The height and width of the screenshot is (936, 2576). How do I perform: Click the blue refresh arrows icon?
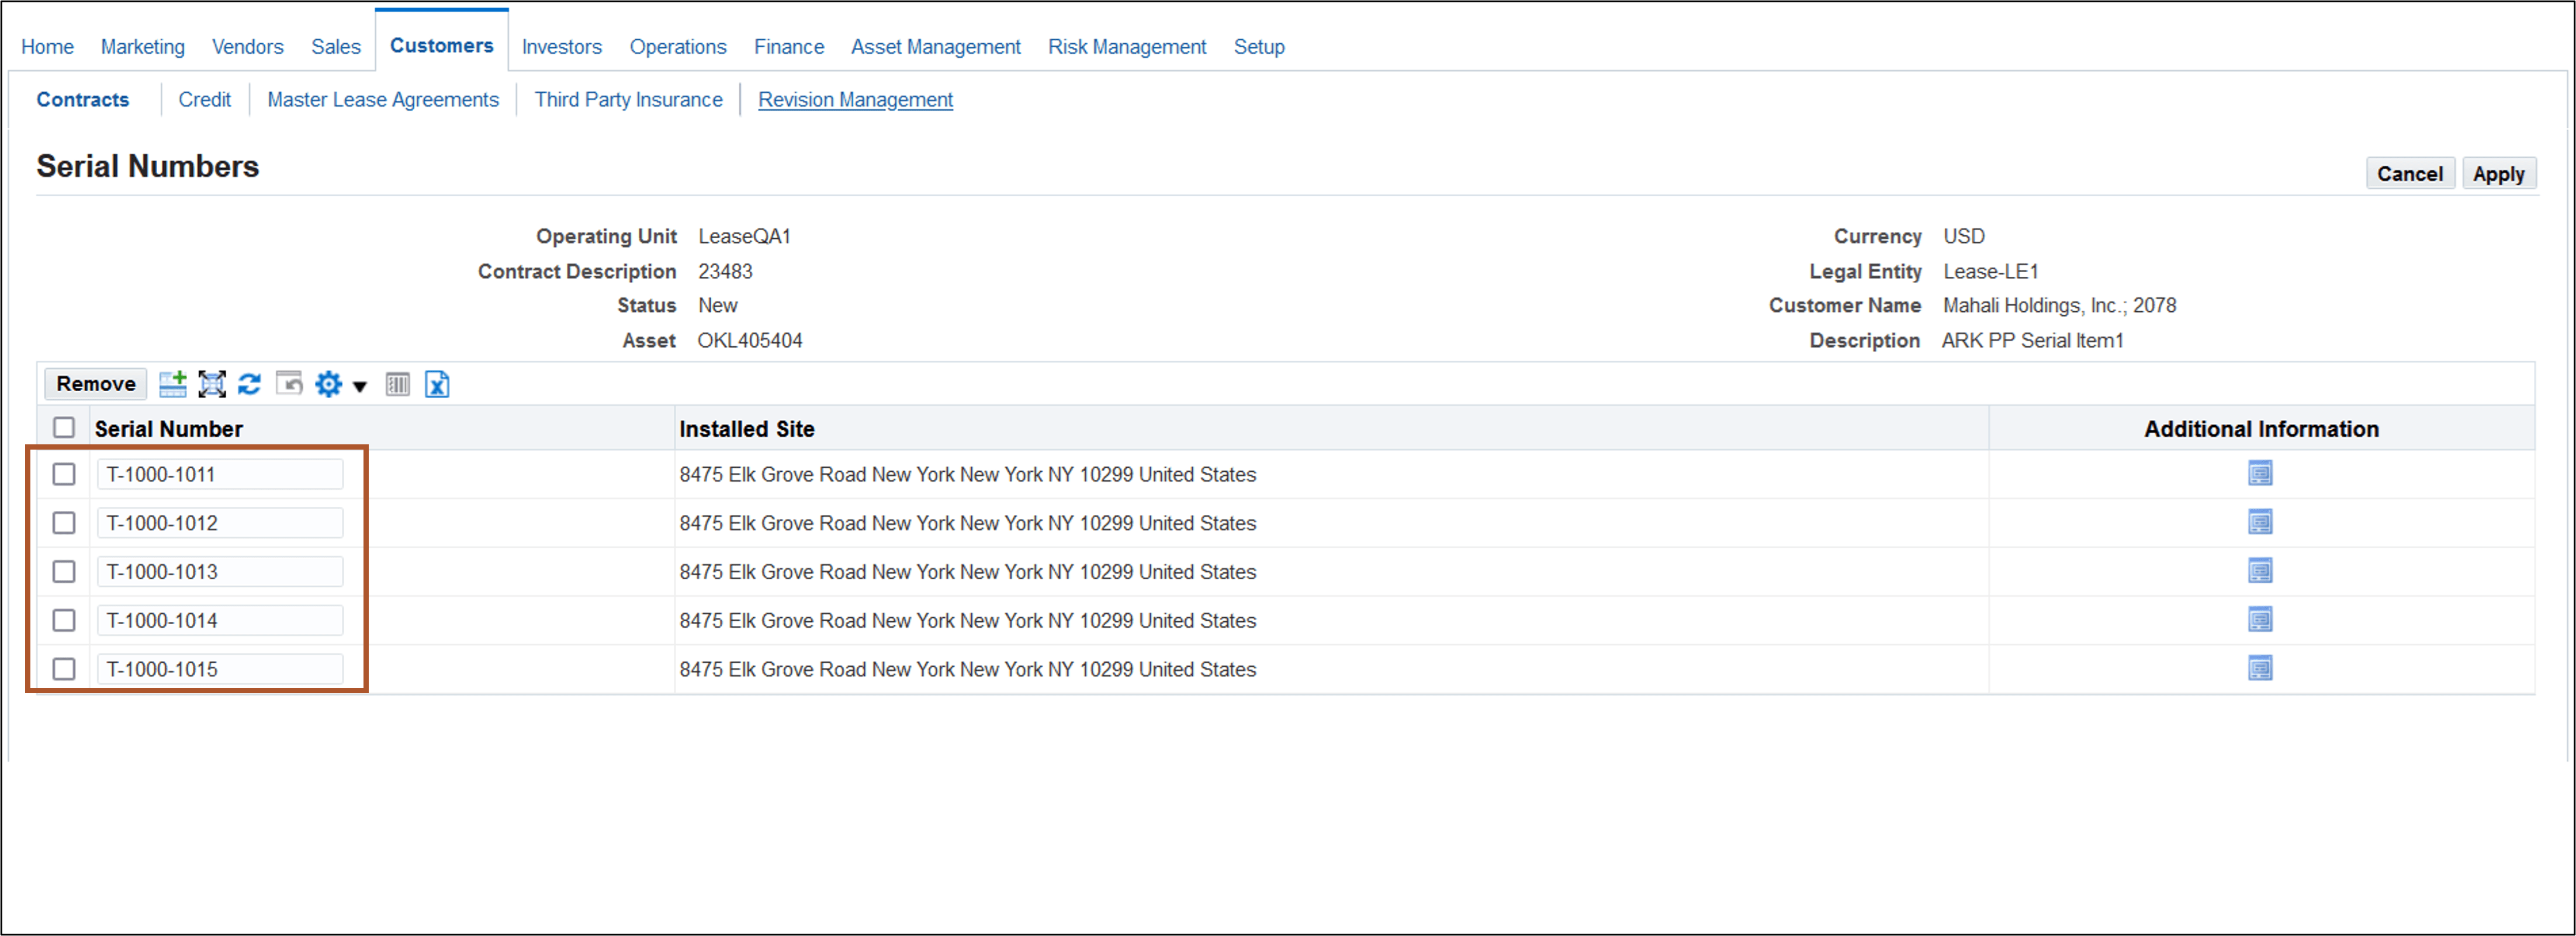pos(249,384)
